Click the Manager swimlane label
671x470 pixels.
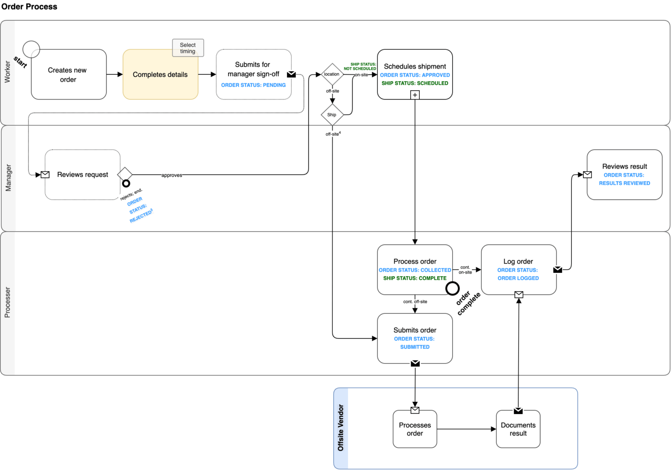pyautogui.click(x=8, y=178)
